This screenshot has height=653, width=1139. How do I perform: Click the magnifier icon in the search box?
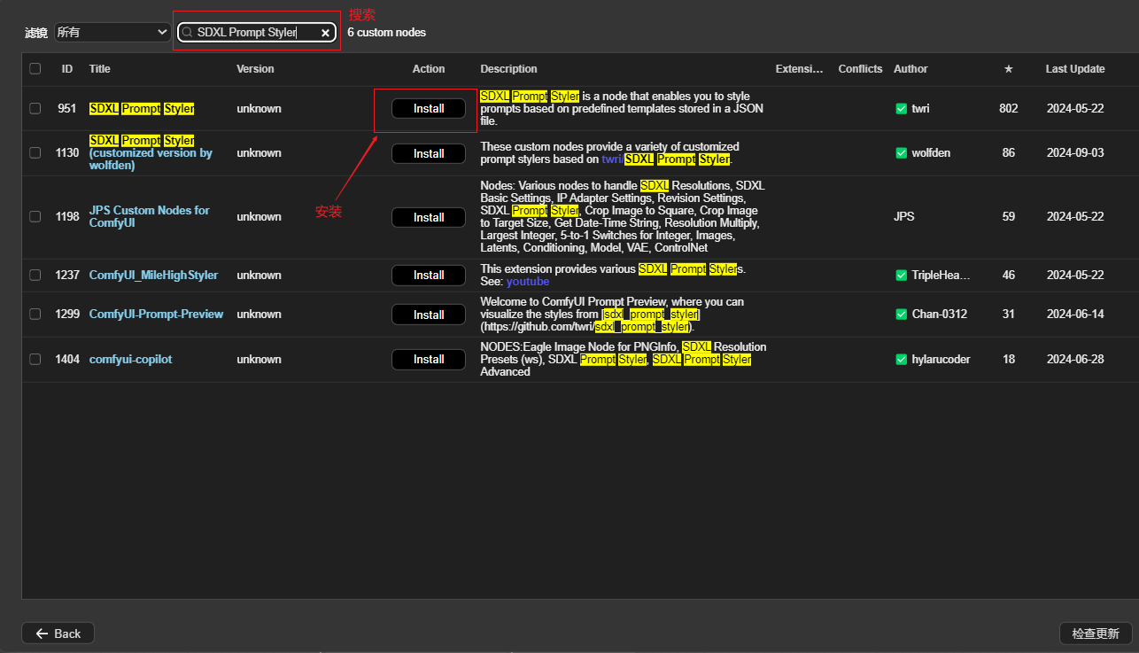click(x=187, y=33)
